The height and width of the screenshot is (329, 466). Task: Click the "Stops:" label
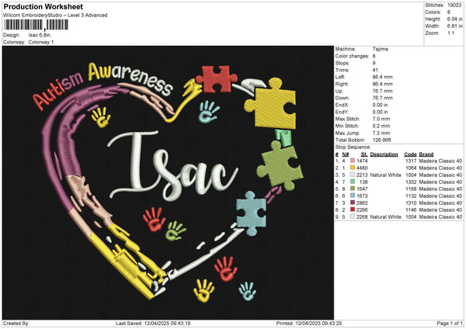tap(342, 63)
